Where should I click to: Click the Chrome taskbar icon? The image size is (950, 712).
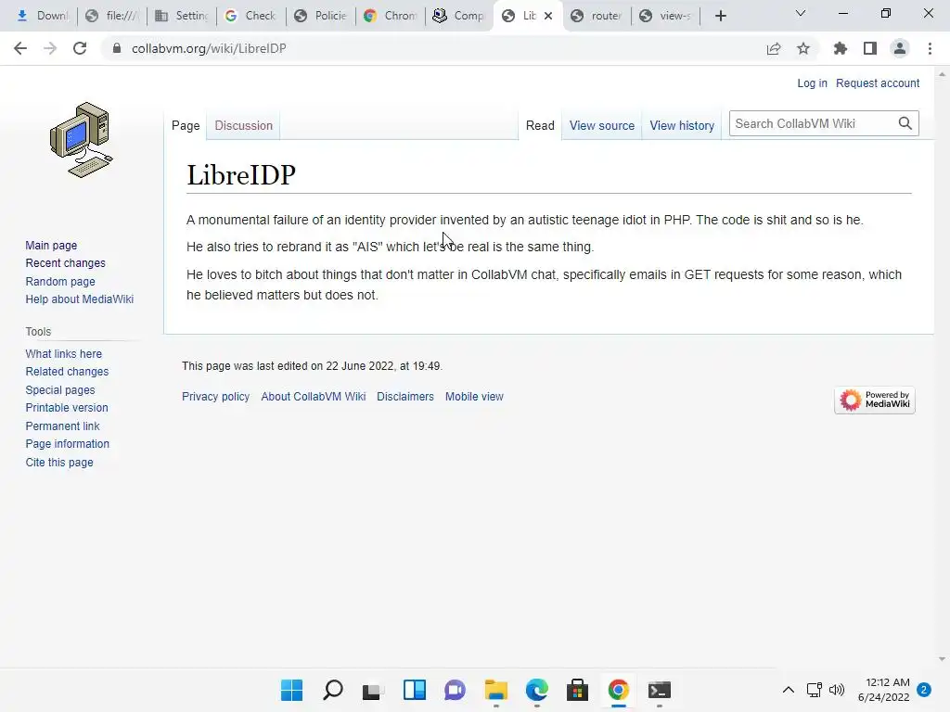618,690
